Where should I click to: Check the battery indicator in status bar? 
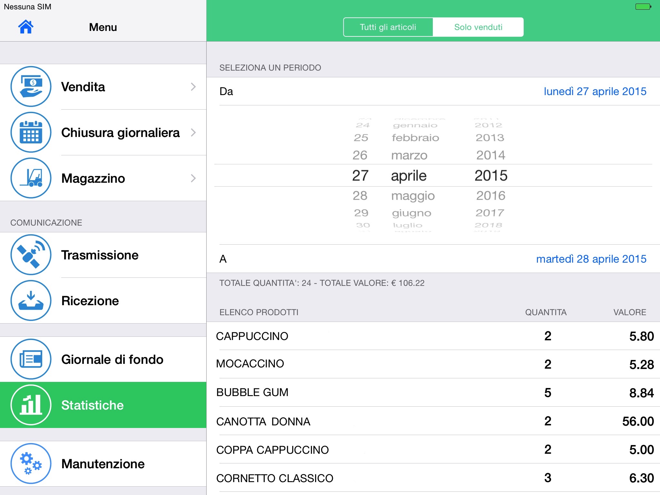[x=643, y=6]
